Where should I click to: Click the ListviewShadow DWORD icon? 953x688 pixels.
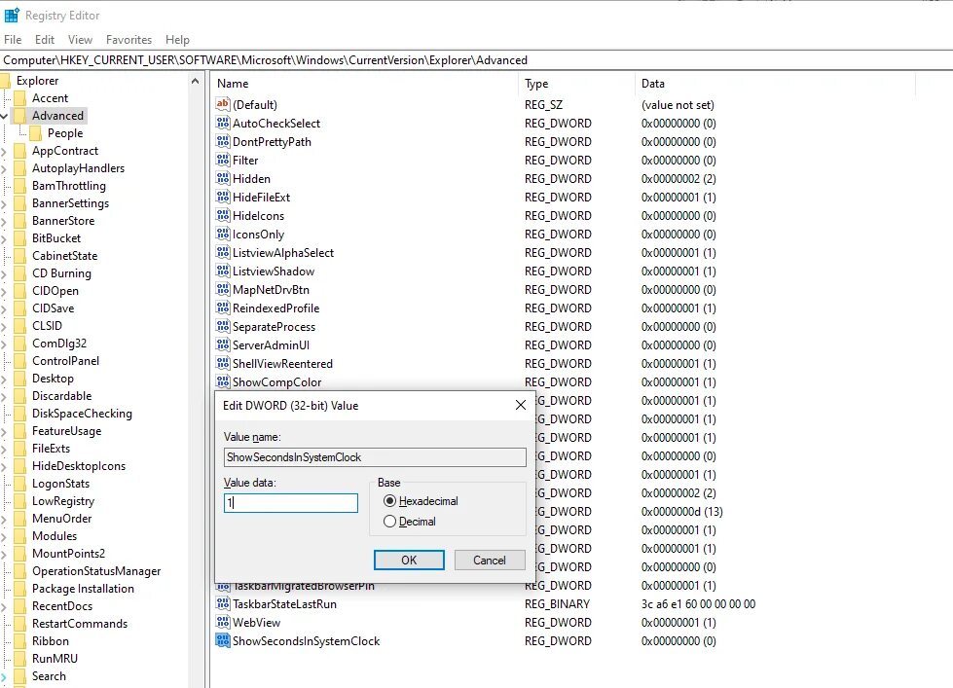pos(223,272)
